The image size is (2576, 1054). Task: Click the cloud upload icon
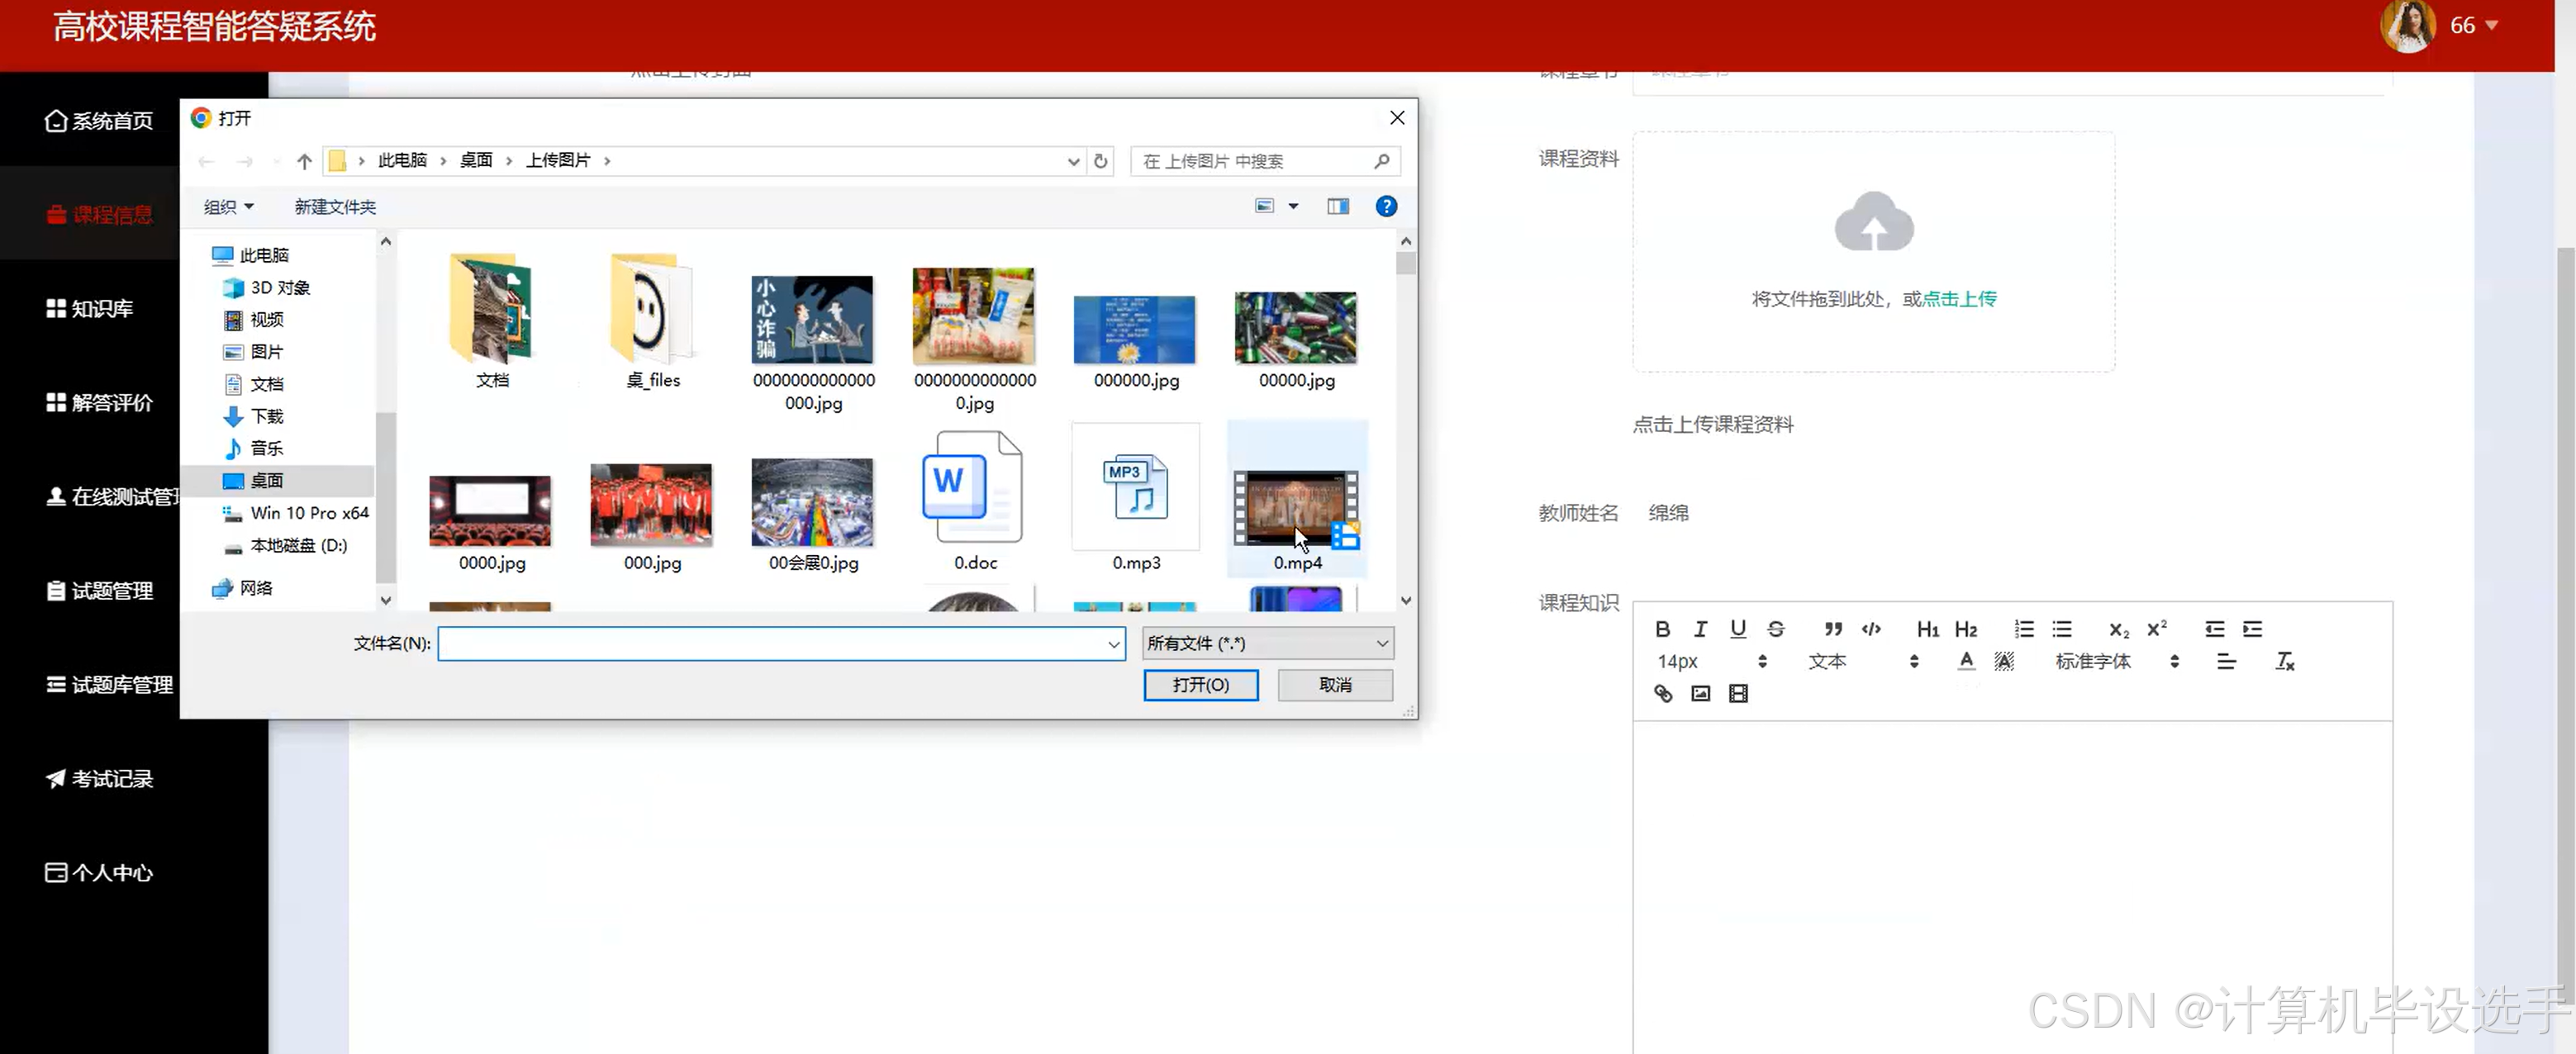click(1873, 222)
